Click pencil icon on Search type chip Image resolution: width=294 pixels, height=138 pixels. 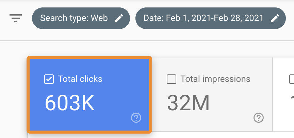(119, 18)
